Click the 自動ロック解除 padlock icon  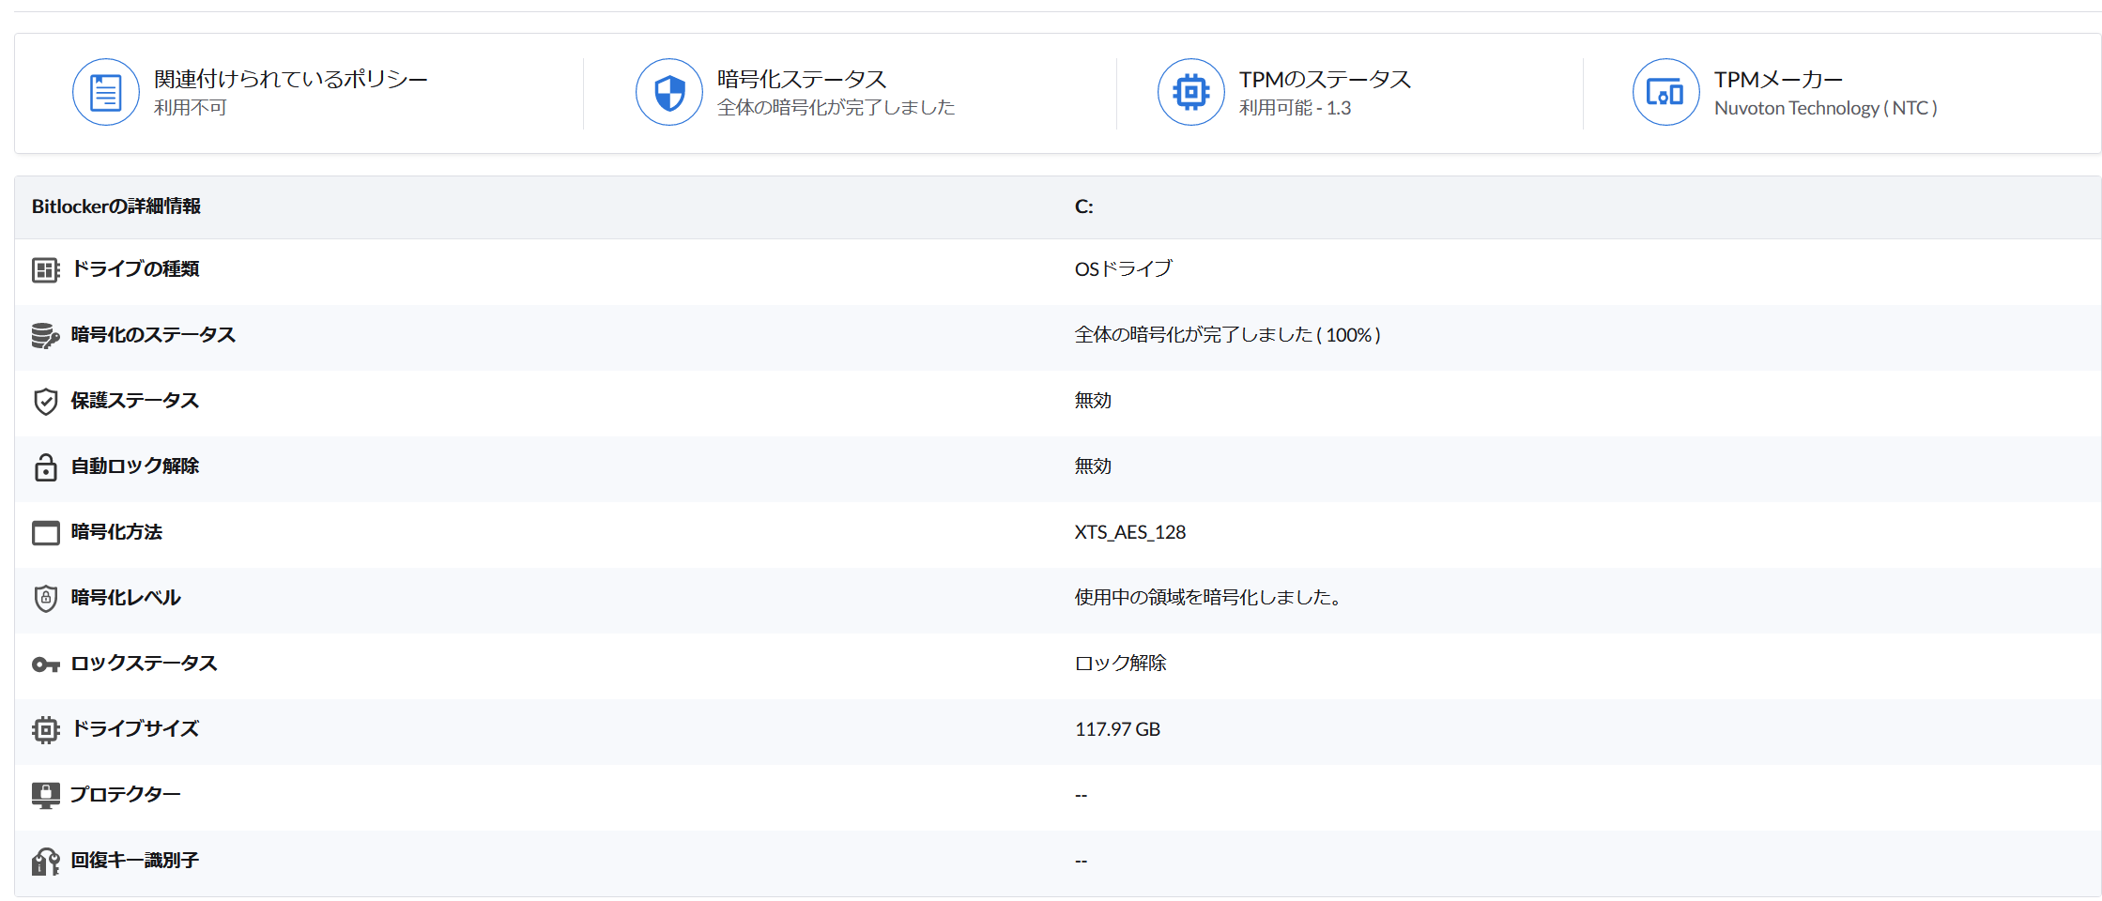click(45, 467)
